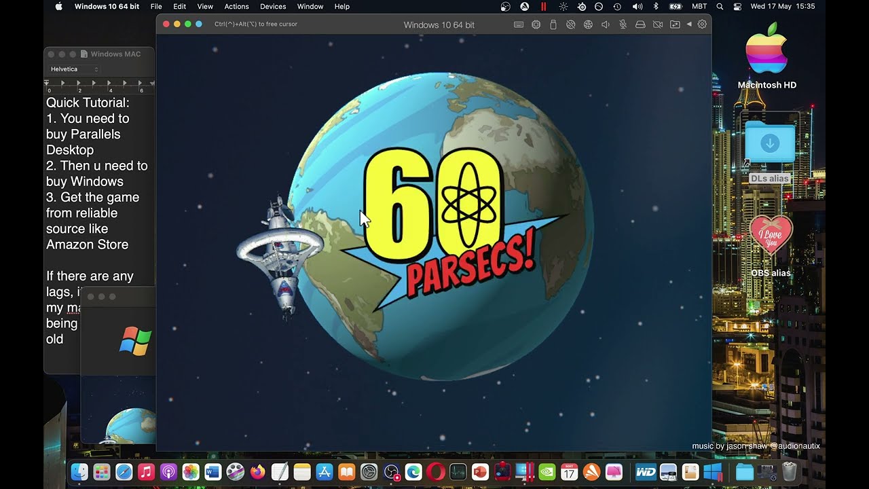This screenshot has width=869, height=489.
Task: Click the hard disk icon in VM toolbar
Action: [x=640, y=24]
